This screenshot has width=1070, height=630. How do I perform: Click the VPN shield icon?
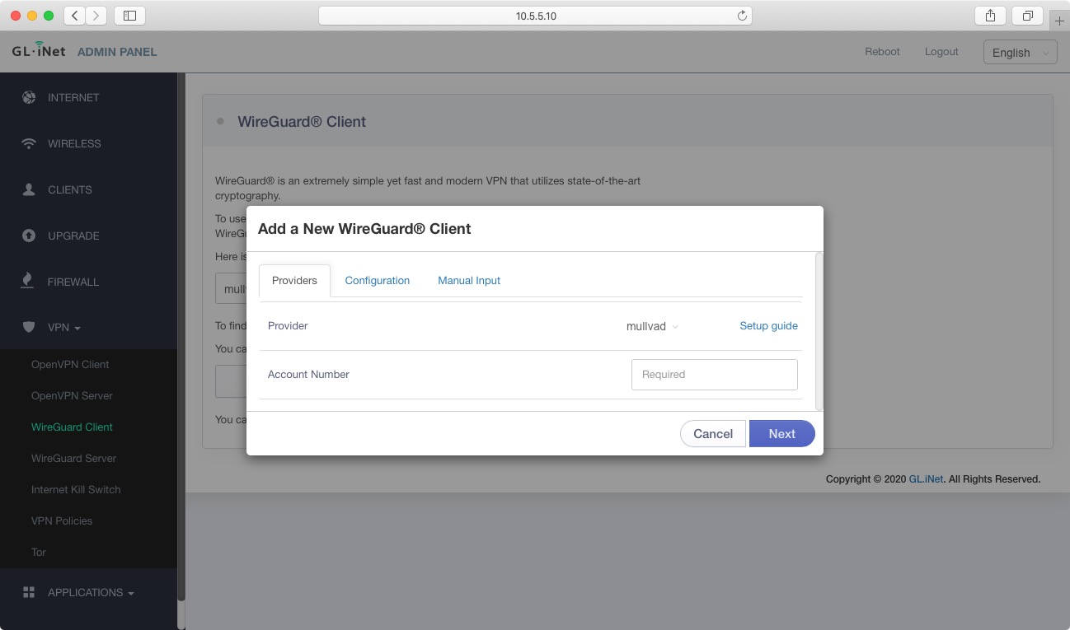coord(29,328)
